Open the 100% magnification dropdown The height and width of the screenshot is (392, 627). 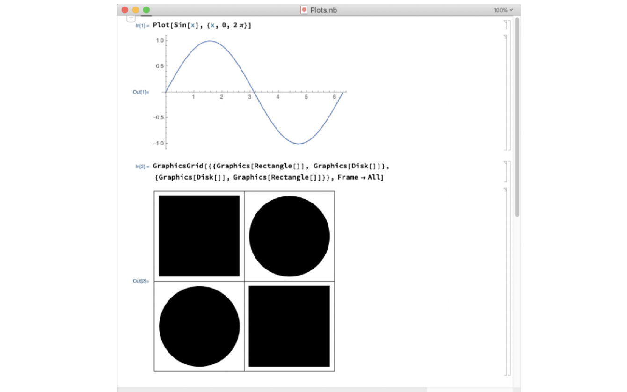click(503, 10)
